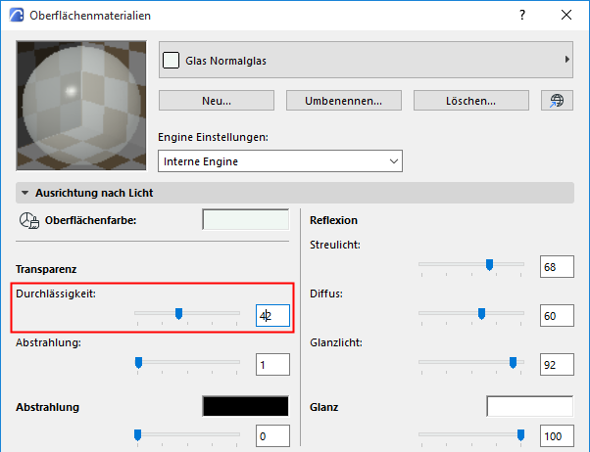The width and height of the screenshot is (590, 452).
Task: Click the Oberflächenfarbe color swatch
Action: 246,220
